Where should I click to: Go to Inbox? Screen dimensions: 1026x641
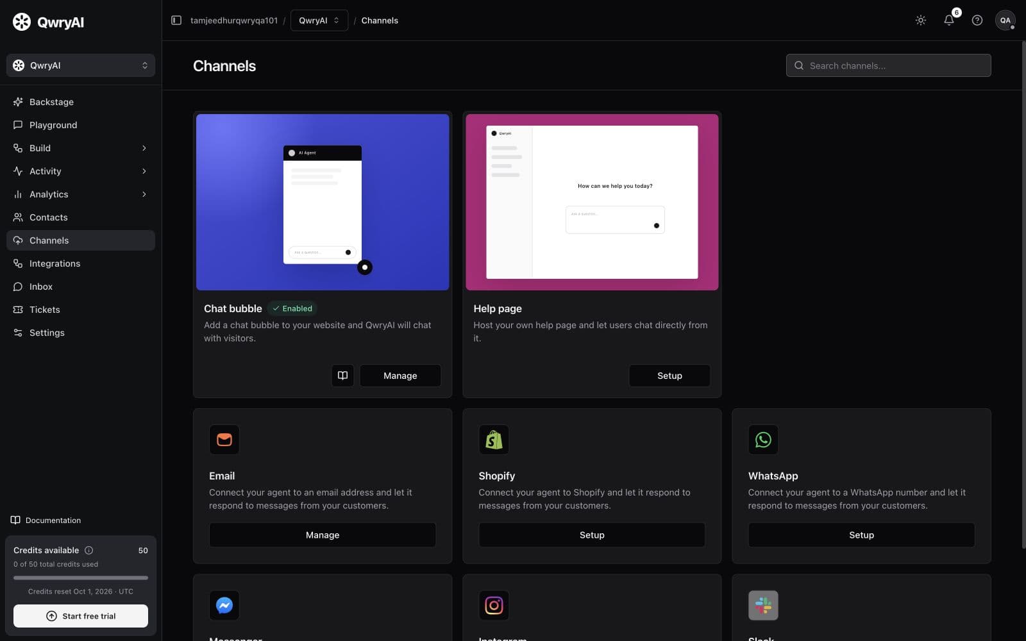81,287
